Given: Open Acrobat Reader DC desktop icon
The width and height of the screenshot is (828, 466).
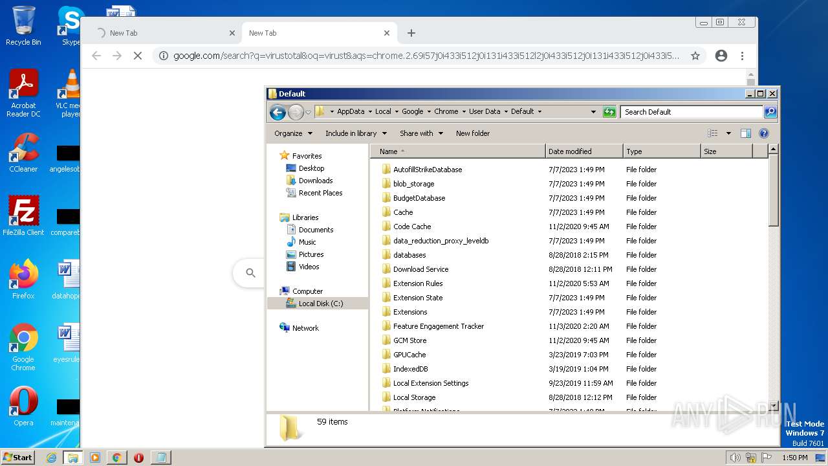Looking at the screenshot, I should pos(23,93).
